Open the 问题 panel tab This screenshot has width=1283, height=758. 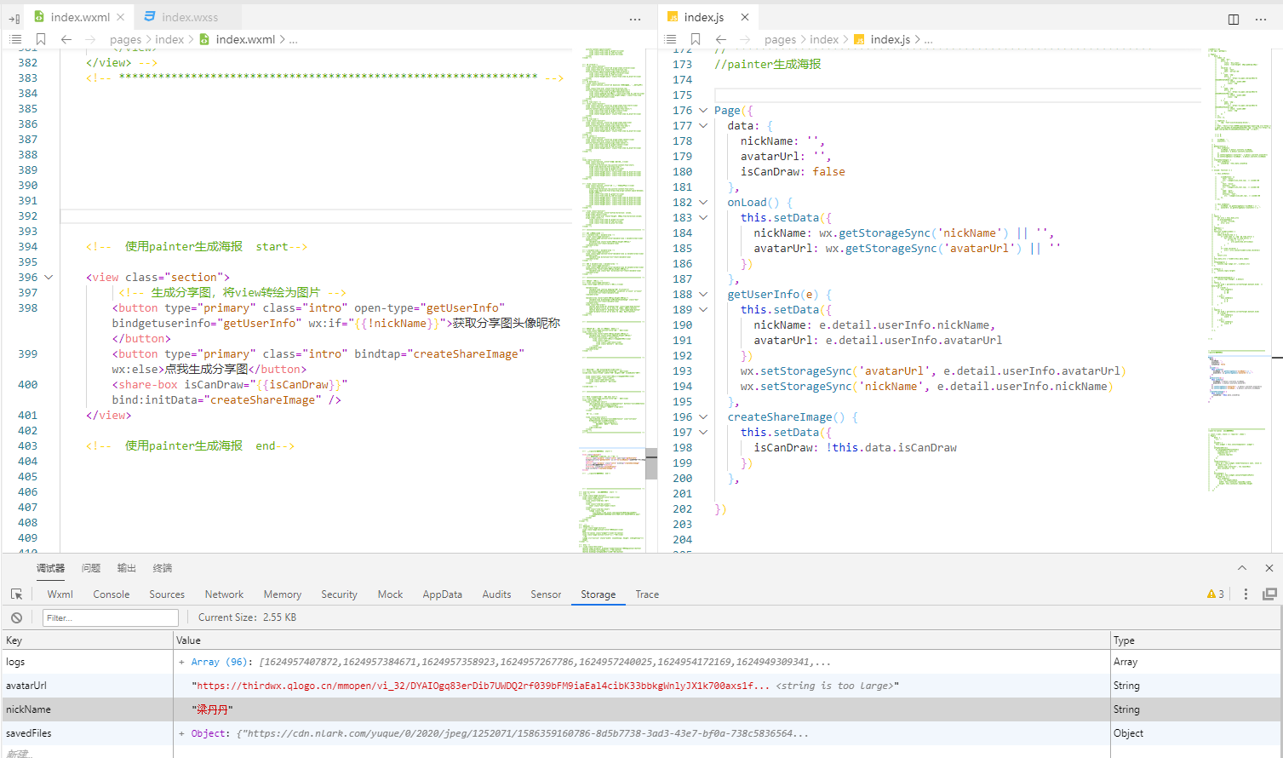[91, 568]
